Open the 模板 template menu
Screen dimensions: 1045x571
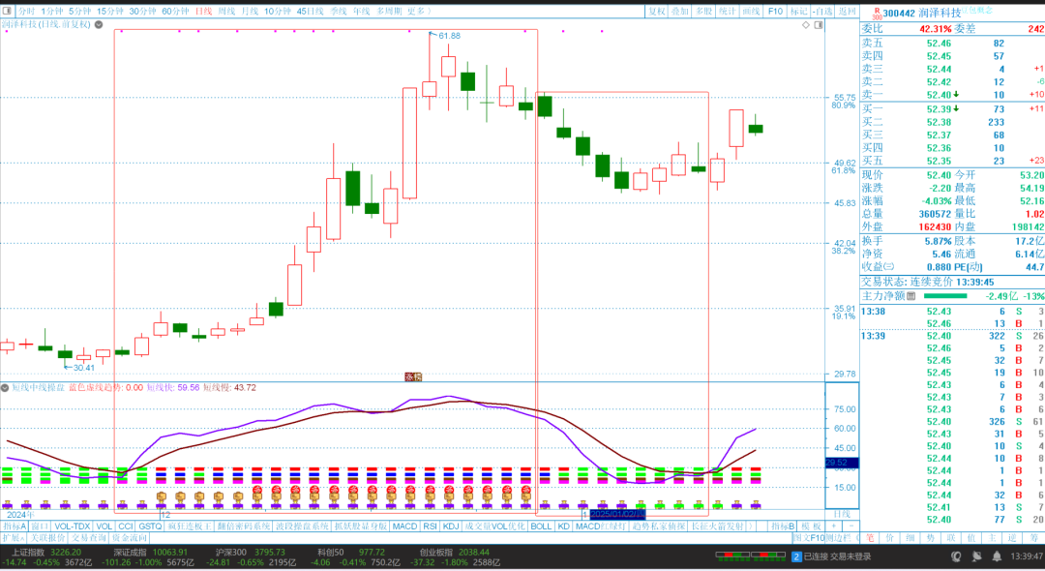811,526
